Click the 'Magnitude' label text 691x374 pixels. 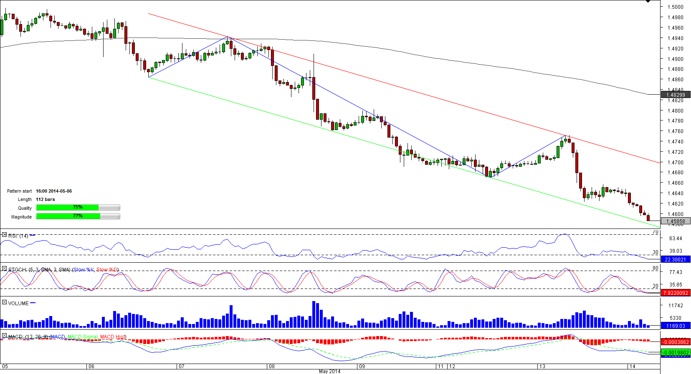21,217
